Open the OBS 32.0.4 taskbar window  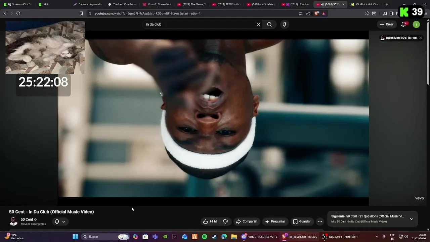pyautogui.click(x=340, y=237)
